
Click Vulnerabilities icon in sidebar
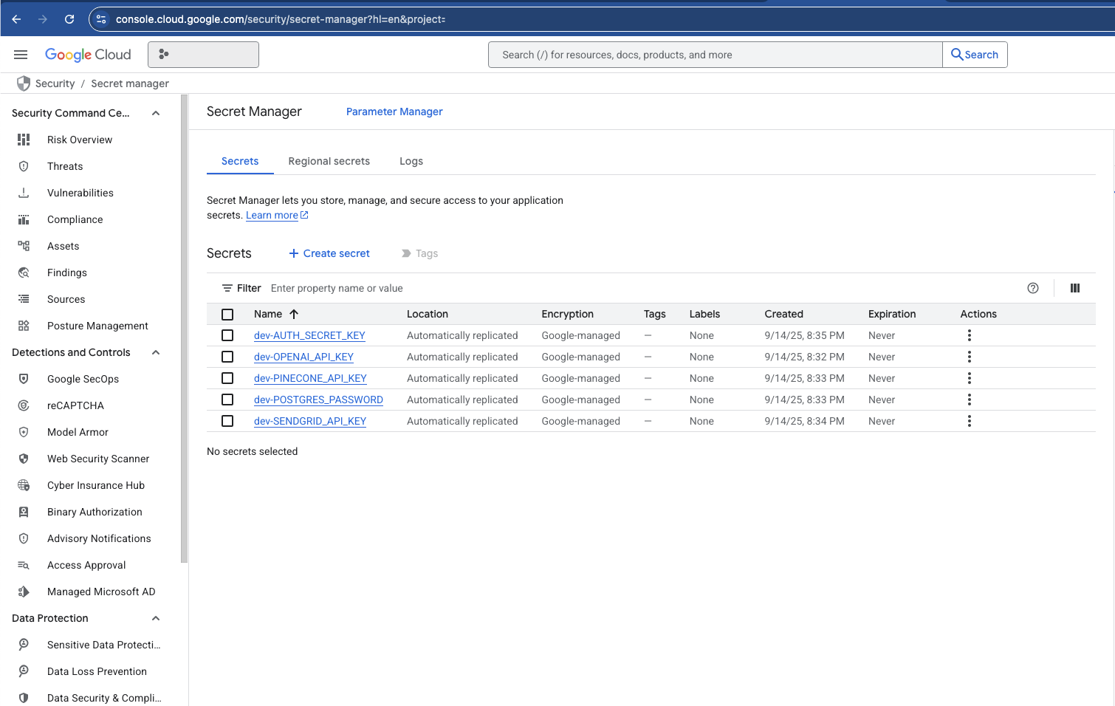point(24,193)
